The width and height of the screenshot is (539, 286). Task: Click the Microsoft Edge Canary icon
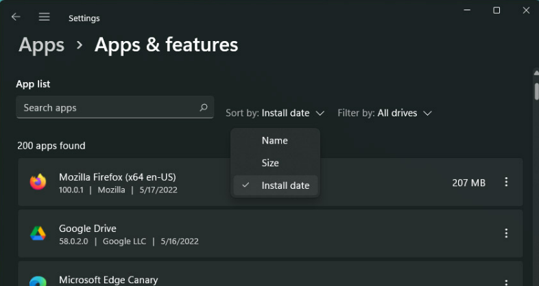38,281
